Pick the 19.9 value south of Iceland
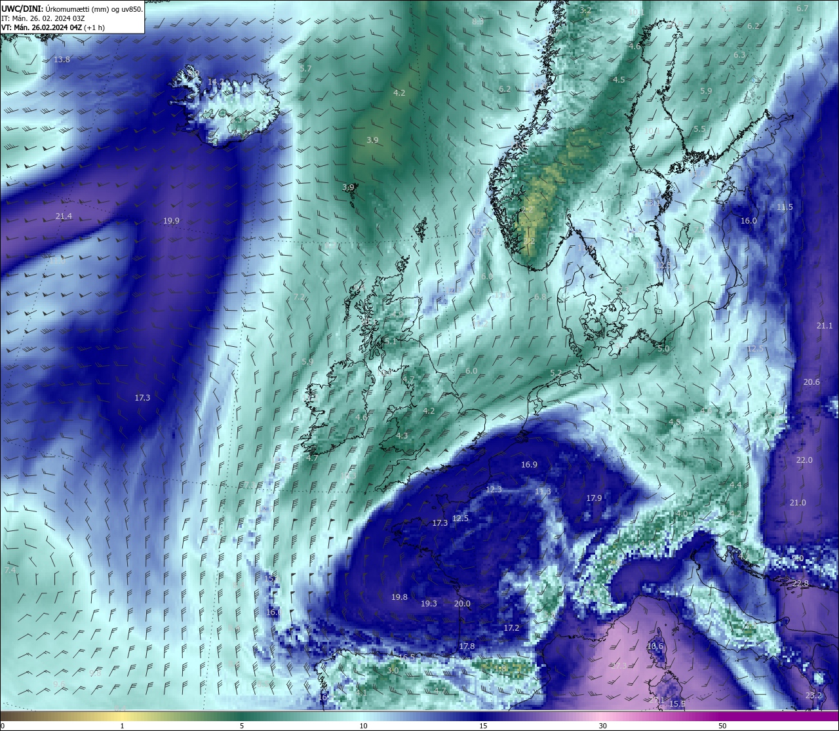The image size is (839, 731). point(171,221)
